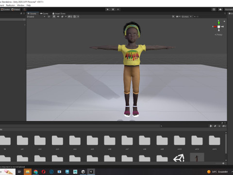The width and height of the screenshot is (233, 175).
Task: Select the second folder in the first row
Action: pyautogui.click(x=22, y=140)
